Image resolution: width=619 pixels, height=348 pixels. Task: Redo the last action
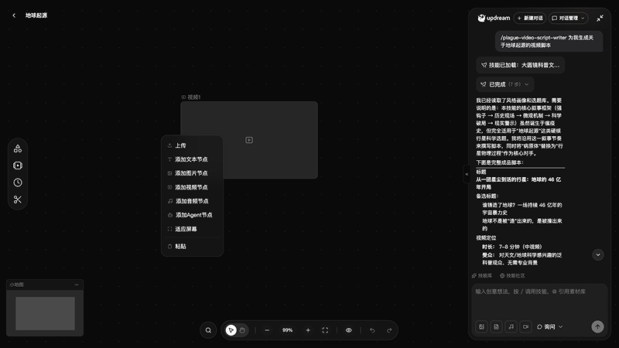point(389,330)
